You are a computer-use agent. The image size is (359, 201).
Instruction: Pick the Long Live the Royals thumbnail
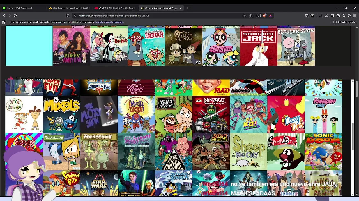[x=136, y=87]
